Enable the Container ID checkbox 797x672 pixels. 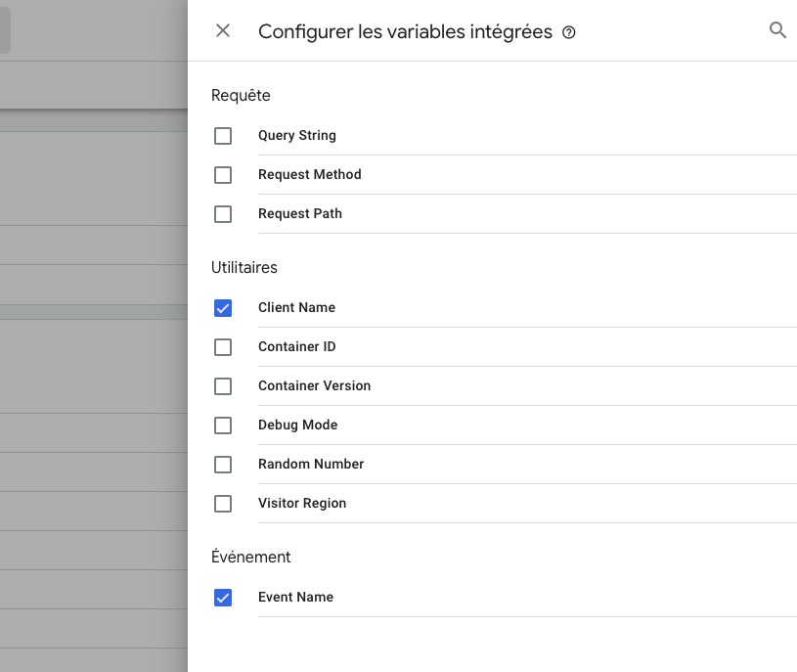[223, 347]
